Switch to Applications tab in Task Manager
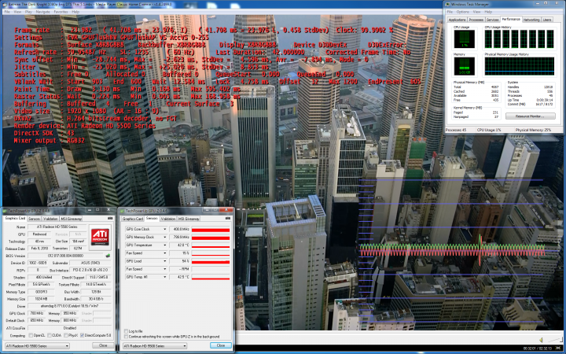The height and width of the screenshot is (354, 566). click(x=457, y=20)
